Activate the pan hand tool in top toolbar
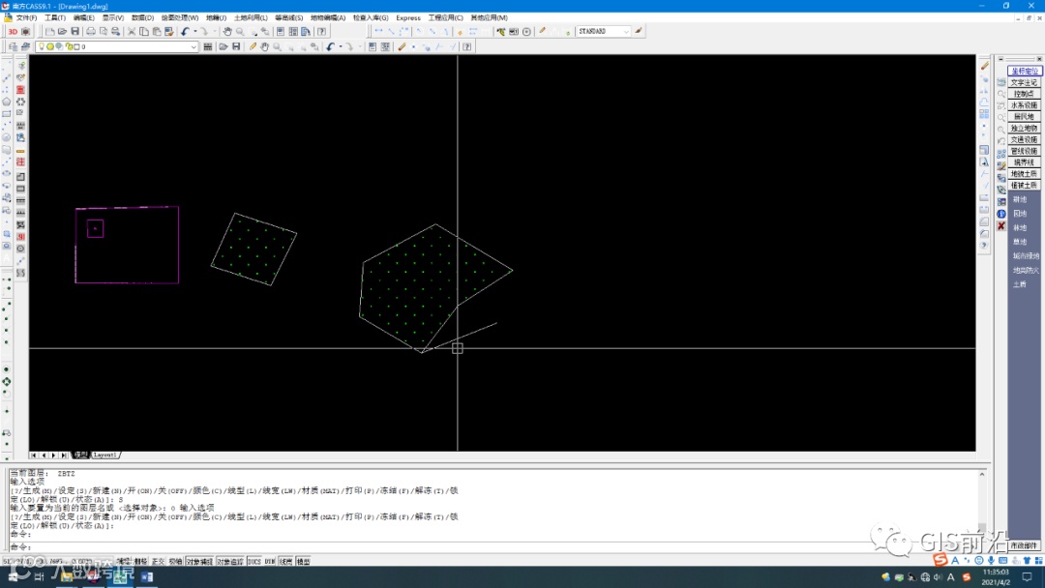Screen dimensions: 1045x588 [x=227, y=31]
